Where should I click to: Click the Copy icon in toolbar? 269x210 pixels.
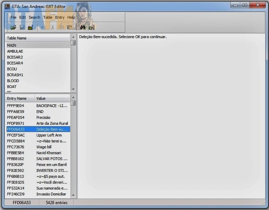click(61, 27)
